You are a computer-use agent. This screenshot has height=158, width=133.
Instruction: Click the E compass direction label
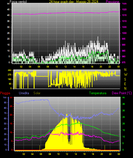pos(125,84)
